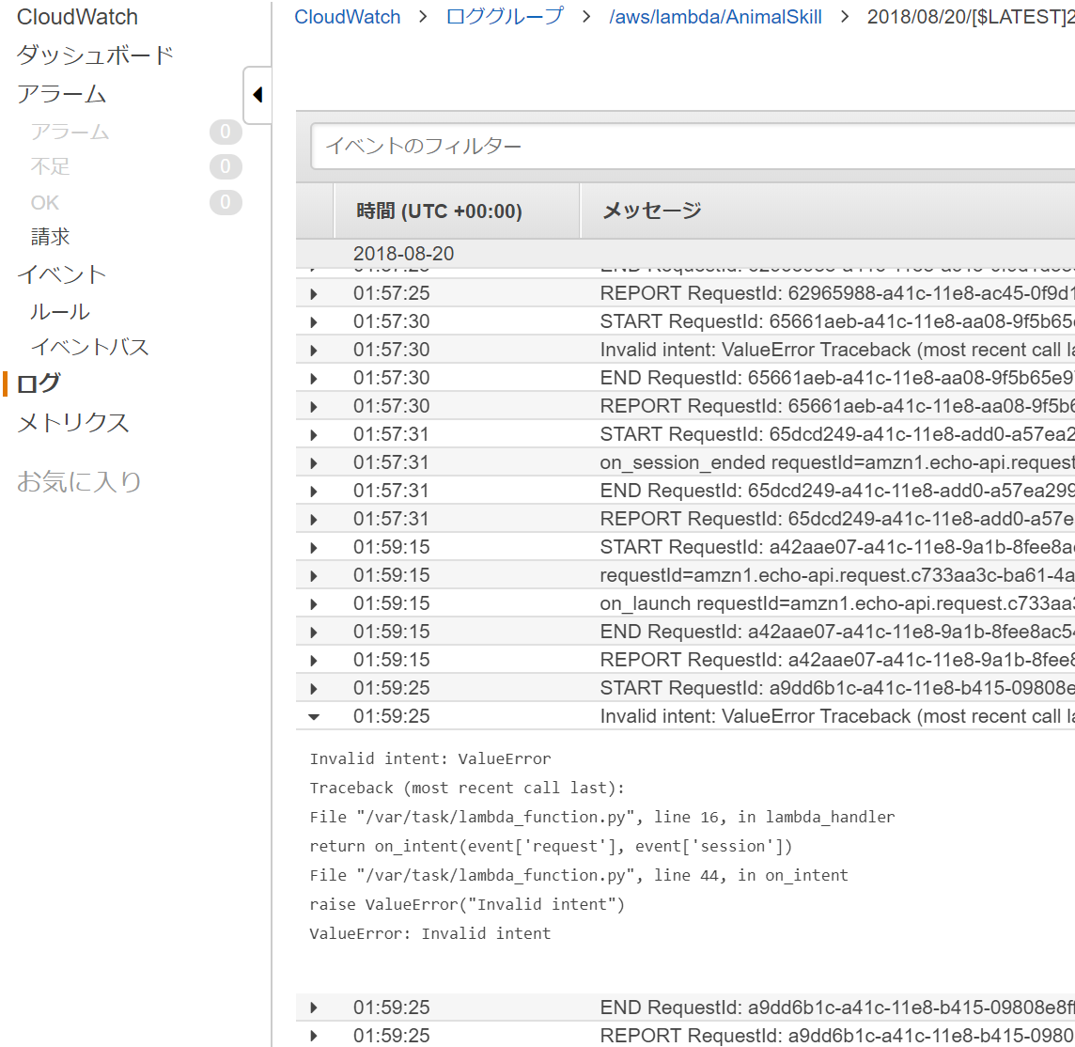This screenshot has width=1075, height=1047.
Task: Expand the 01:57:31 REPORT RequestId row
Action: 313,520
